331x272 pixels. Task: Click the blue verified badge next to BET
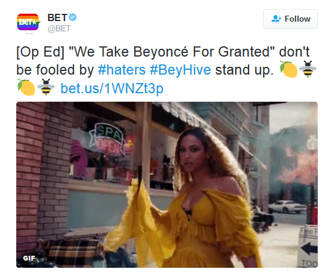click(x=73, y=17)
